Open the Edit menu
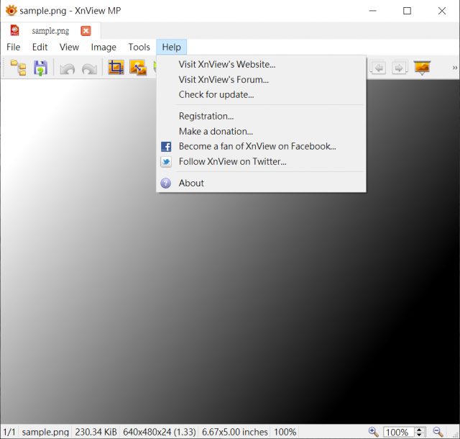The width and height of the screenshot is (460, 439). pos(40,47)
